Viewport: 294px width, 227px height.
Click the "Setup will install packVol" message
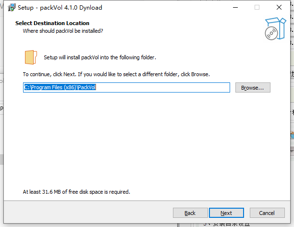(x=100, y=57)
